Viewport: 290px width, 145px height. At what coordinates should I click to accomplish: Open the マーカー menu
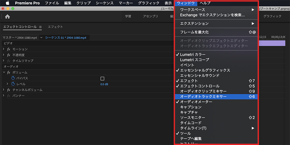point(126,3)
